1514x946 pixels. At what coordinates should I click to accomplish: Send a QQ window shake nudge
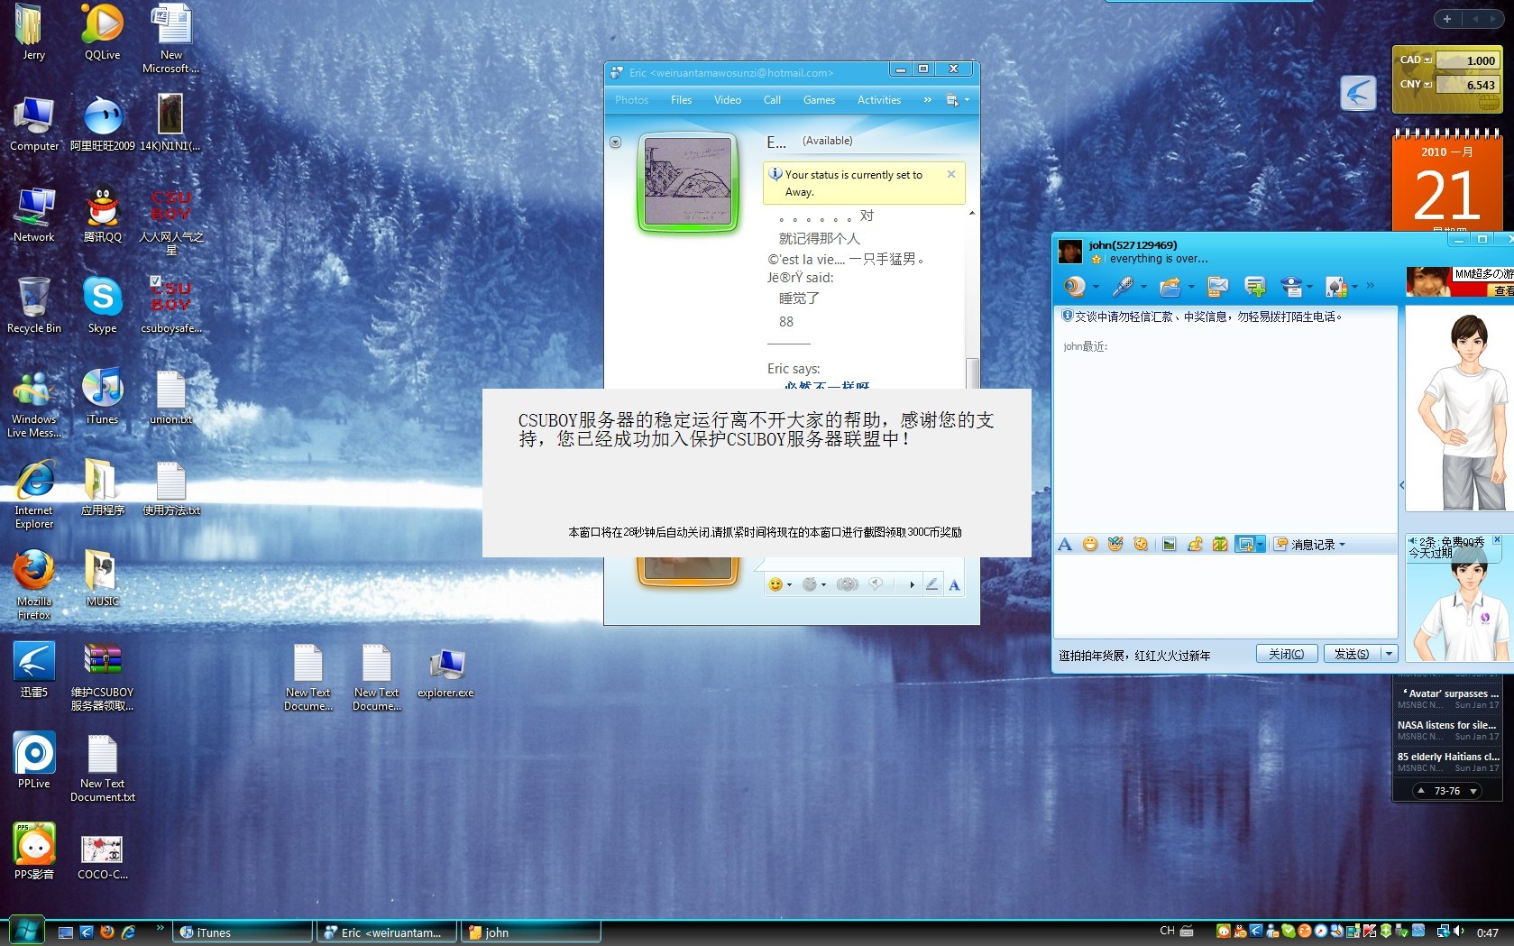coord(1141,544)
